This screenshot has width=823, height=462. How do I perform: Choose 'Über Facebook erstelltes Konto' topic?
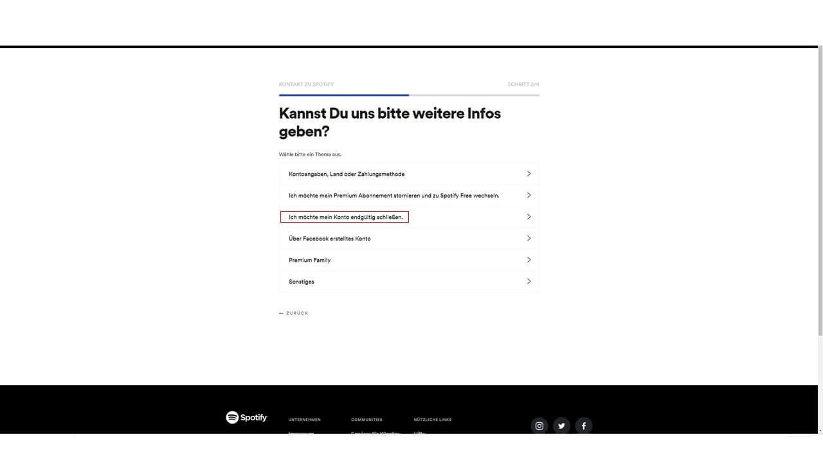(409, 238)
